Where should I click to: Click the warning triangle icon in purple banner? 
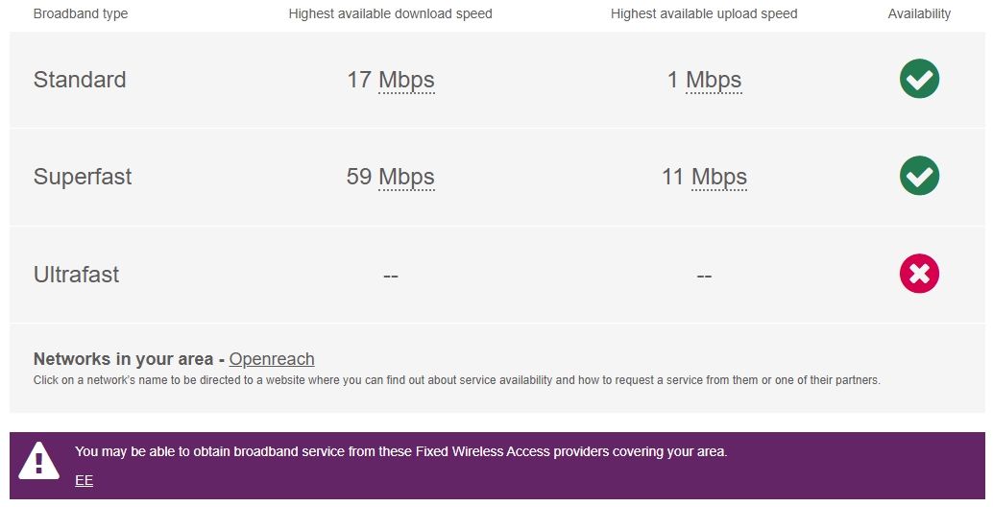38,461
